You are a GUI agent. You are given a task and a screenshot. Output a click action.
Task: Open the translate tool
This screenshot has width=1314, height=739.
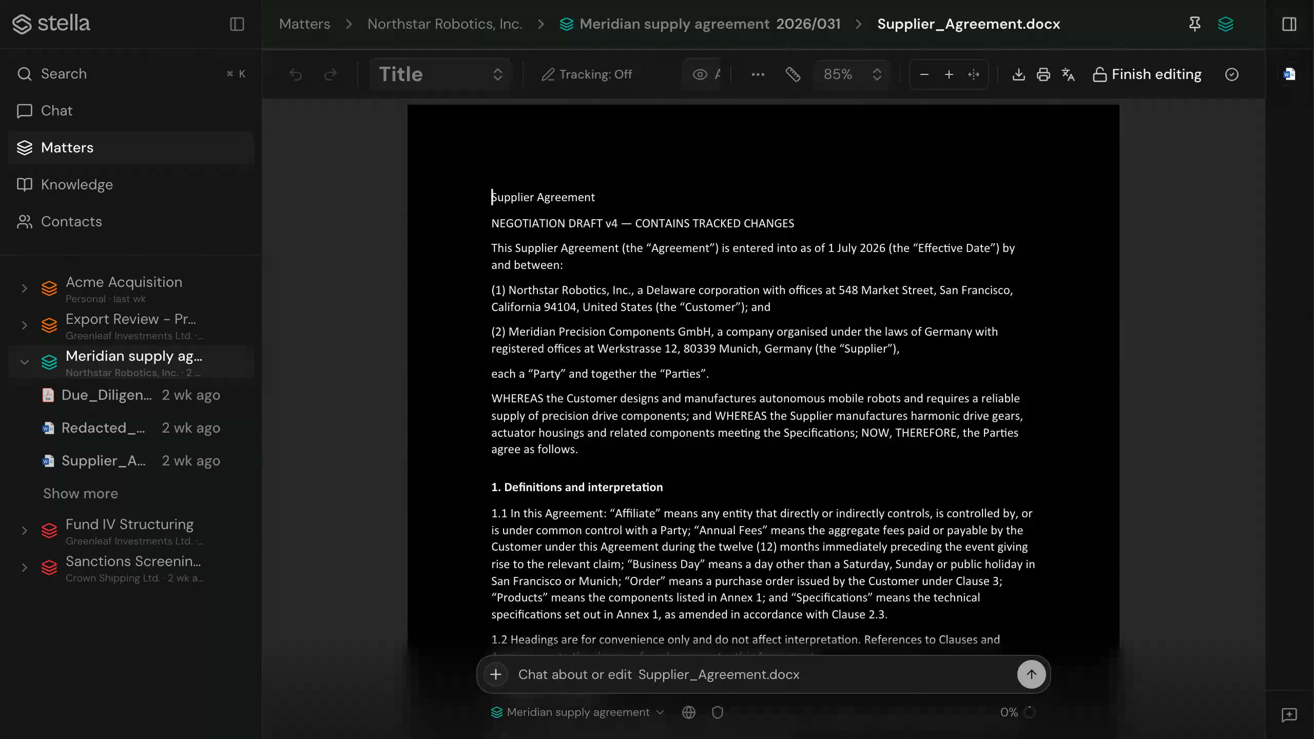(x=1068, y=75)
